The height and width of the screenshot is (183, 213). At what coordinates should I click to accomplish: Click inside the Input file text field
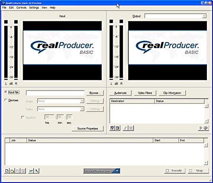tap(55, 93)
